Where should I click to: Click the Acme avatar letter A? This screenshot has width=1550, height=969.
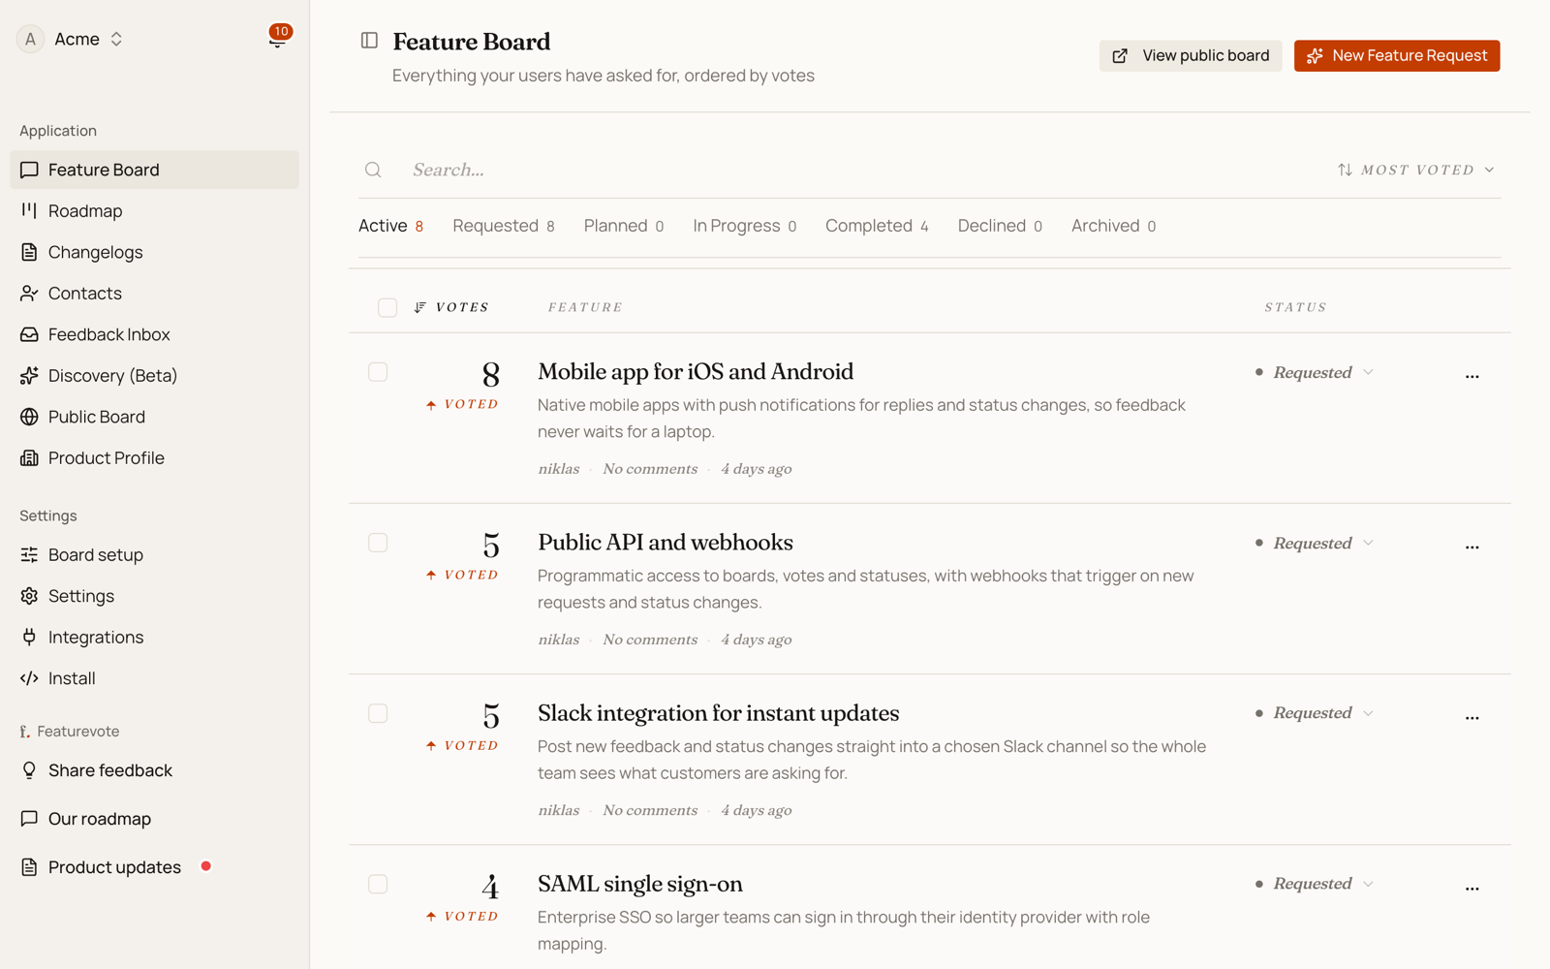pyautogui.click(x=30, y=39)
